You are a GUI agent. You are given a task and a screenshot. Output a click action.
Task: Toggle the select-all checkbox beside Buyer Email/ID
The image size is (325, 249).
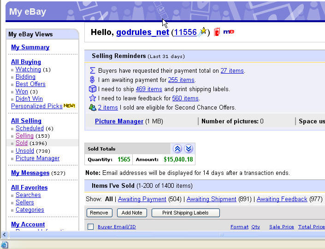[x=91, y=227]
